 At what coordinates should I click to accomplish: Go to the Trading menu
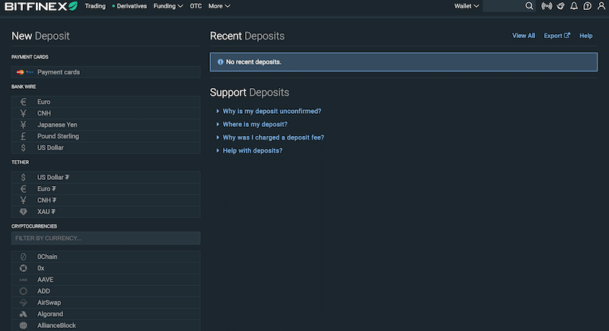point(95,6)
